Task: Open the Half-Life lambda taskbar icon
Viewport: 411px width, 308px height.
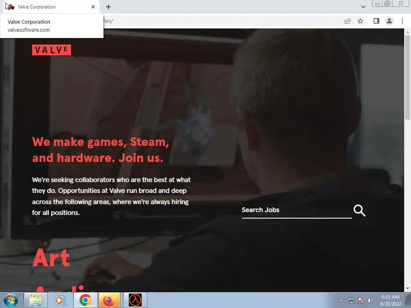Action: coord(135,300)
